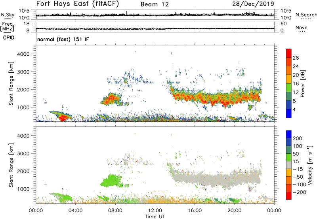This screenshot has width=317, height=219.
Task: Click the 'Power [dB]' colorbar title
Action: (x=302, y=83)
